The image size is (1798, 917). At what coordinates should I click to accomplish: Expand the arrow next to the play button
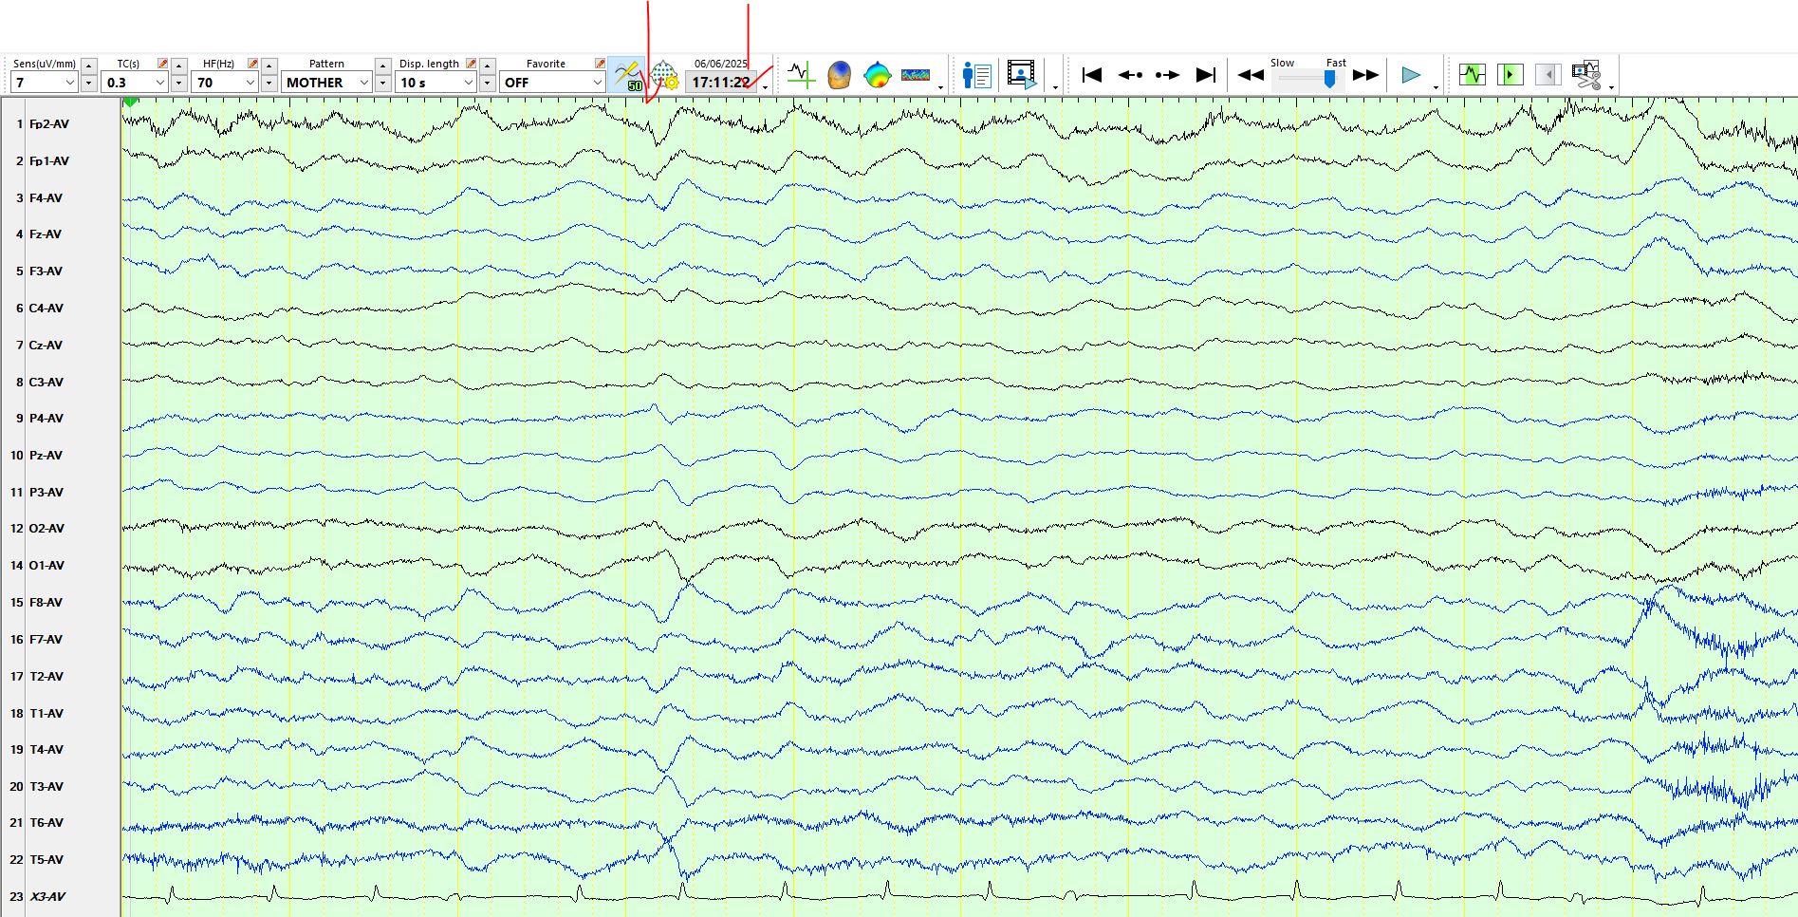[1436, 86]
